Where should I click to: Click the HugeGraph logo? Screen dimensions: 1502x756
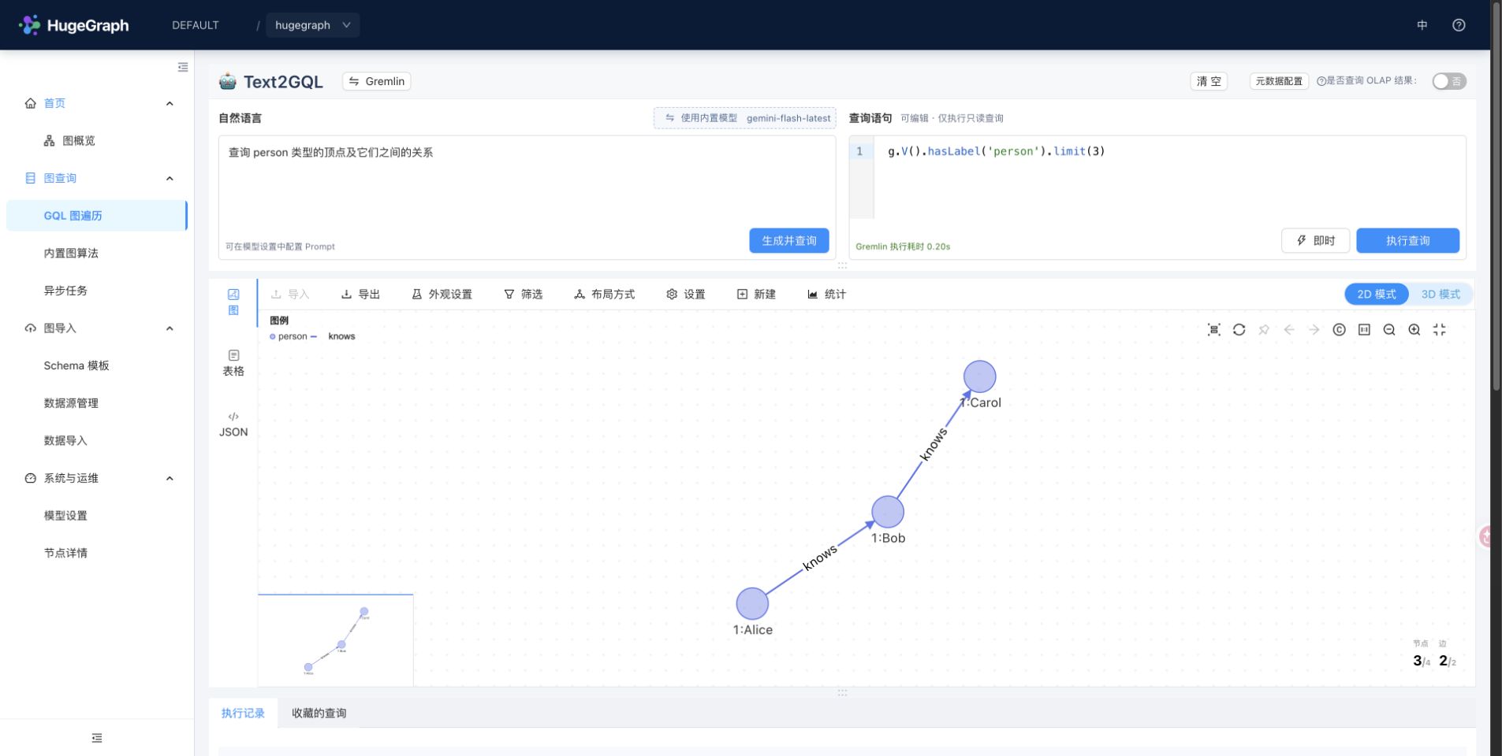pos(74,25)
